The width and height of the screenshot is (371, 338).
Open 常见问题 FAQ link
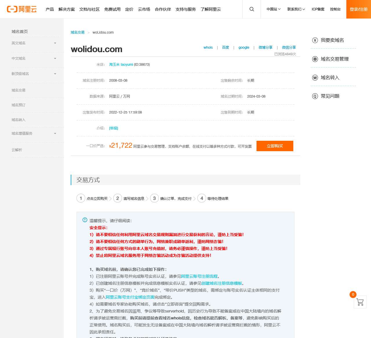pos(330,96)
